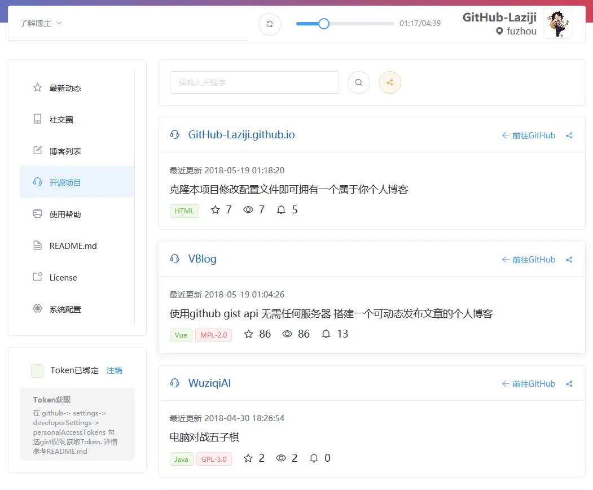Click the headset icon beside 开源项目
593x490 pixels.
tap(37, 182)
